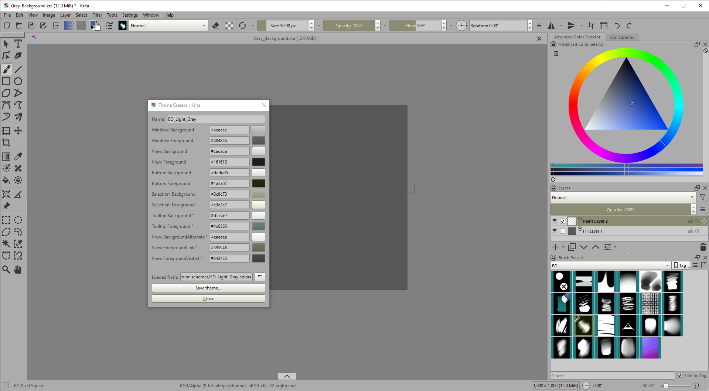This screenshot has width=709, height=391.
Task: Select the Zoom tool
Action: tap(6, 270)
